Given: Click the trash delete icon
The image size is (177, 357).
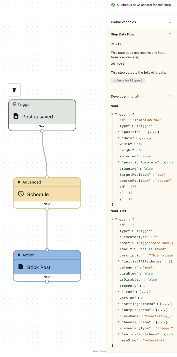Looking at the screenshot, I should (14, 90).
